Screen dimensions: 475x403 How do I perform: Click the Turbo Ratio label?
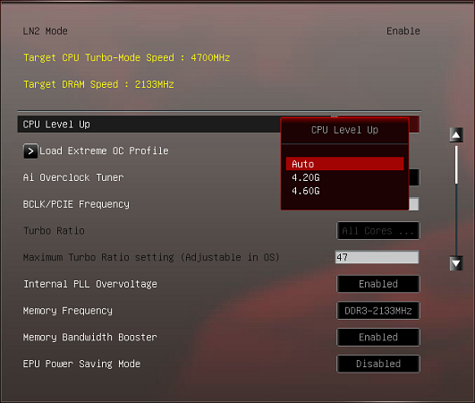click(54, 231)
